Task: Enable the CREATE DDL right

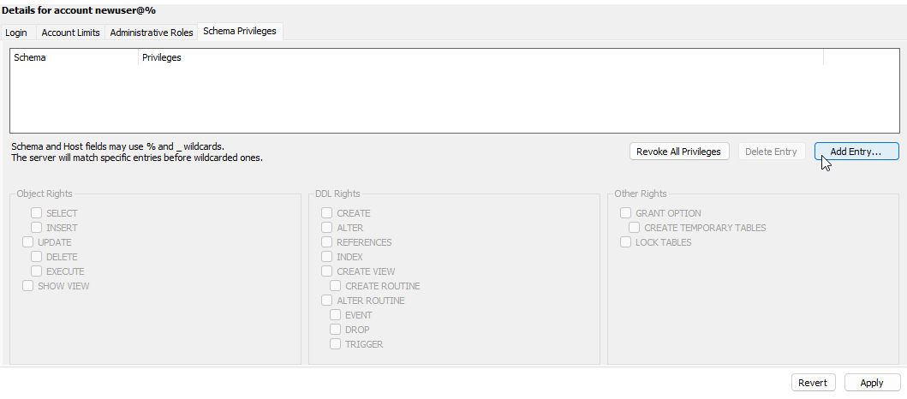Action: (x=327, y=213)
